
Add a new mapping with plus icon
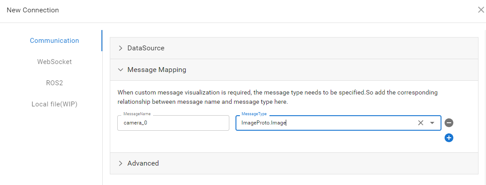449,138
